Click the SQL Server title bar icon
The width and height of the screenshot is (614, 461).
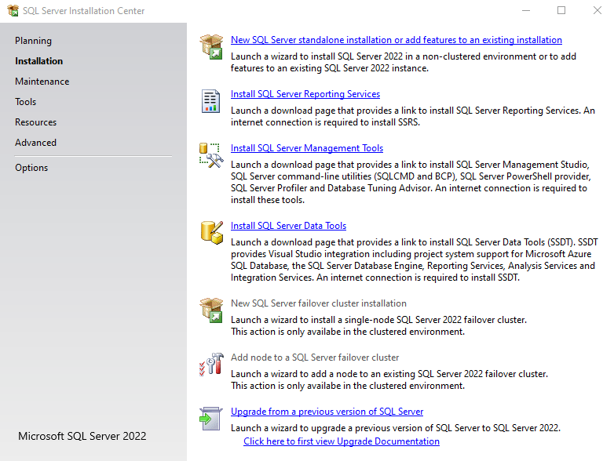tap(12, 11)
